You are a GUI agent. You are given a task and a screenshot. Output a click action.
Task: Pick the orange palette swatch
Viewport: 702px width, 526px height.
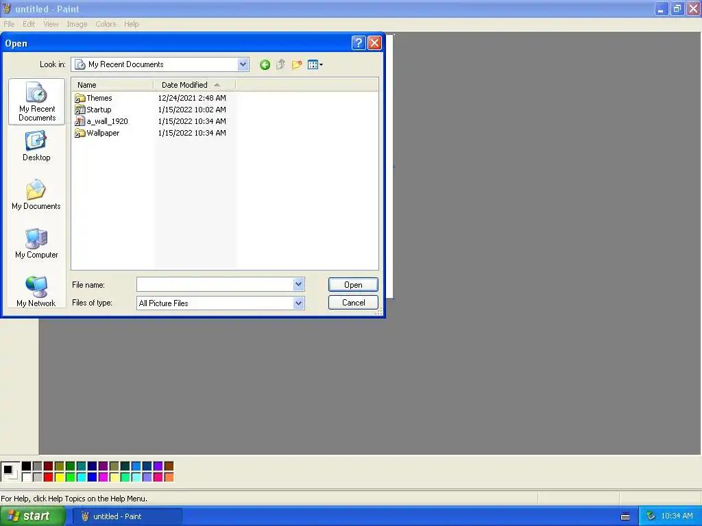169,477
